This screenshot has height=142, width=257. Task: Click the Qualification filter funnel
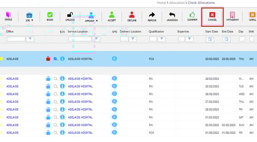click(x=162, y=39)
